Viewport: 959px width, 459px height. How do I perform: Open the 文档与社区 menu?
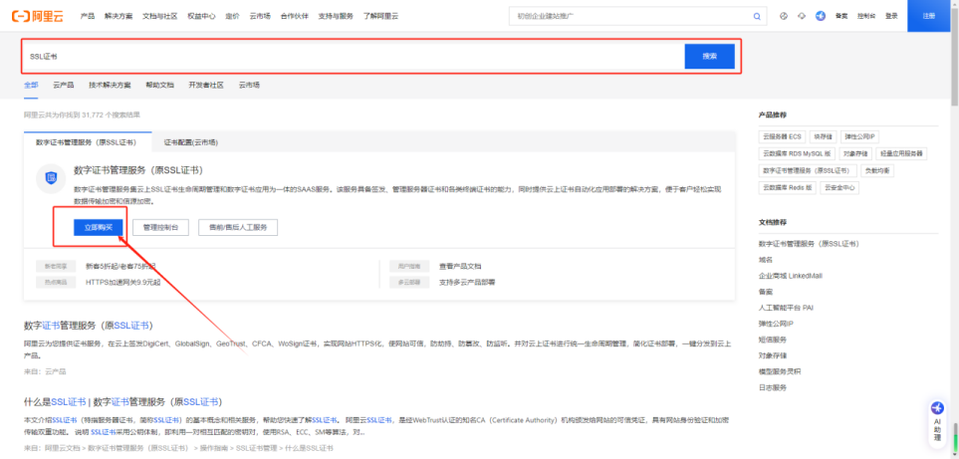click(159, 17)
